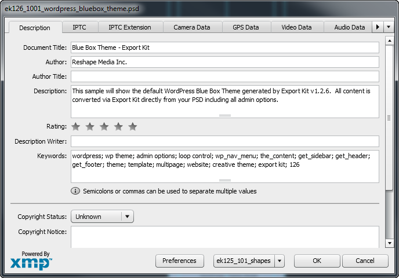This screenshot has height=278, width=399.
Task: Set rating to three stars
Action: [x=104, y=126]
